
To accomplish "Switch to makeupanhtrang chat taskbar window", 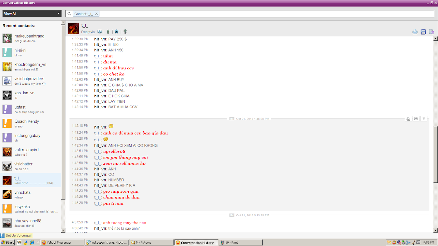I will pos(107,243).
